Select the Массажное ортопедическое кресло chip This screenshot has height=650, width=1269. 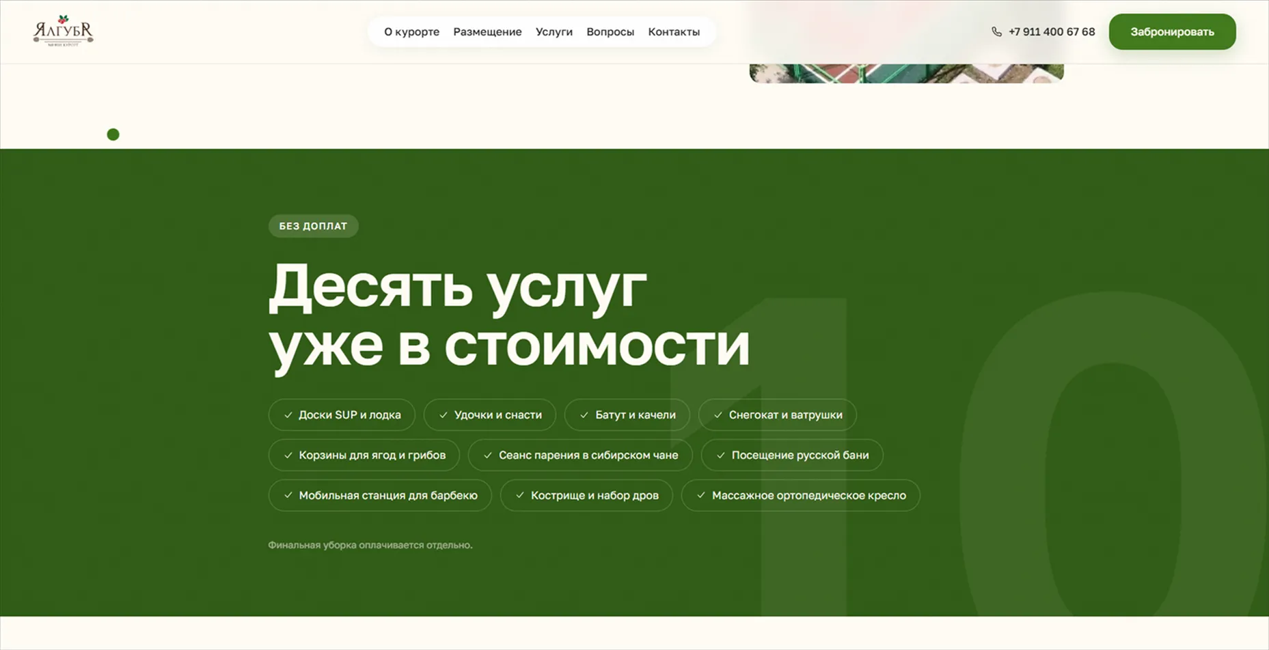800,496
